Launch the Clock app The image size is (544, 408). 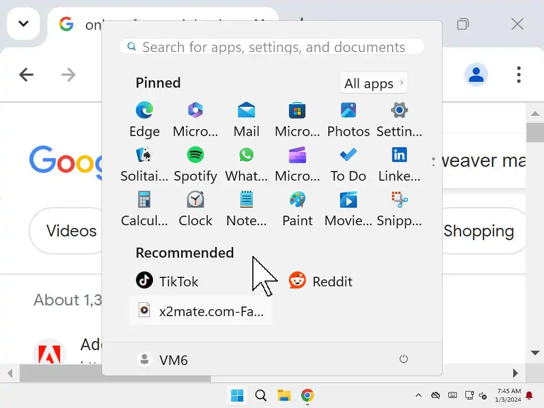click(x=195, y=209)
